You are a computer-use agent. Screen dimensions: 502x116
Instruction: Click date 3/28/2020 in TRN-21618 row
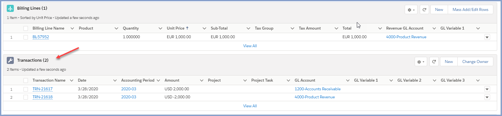(x=88, y=97)
